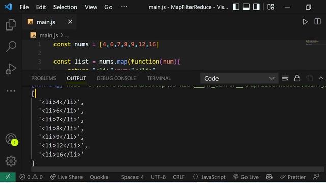
Task: Click output line '<li>12</li>'
Action: point(63,146)
